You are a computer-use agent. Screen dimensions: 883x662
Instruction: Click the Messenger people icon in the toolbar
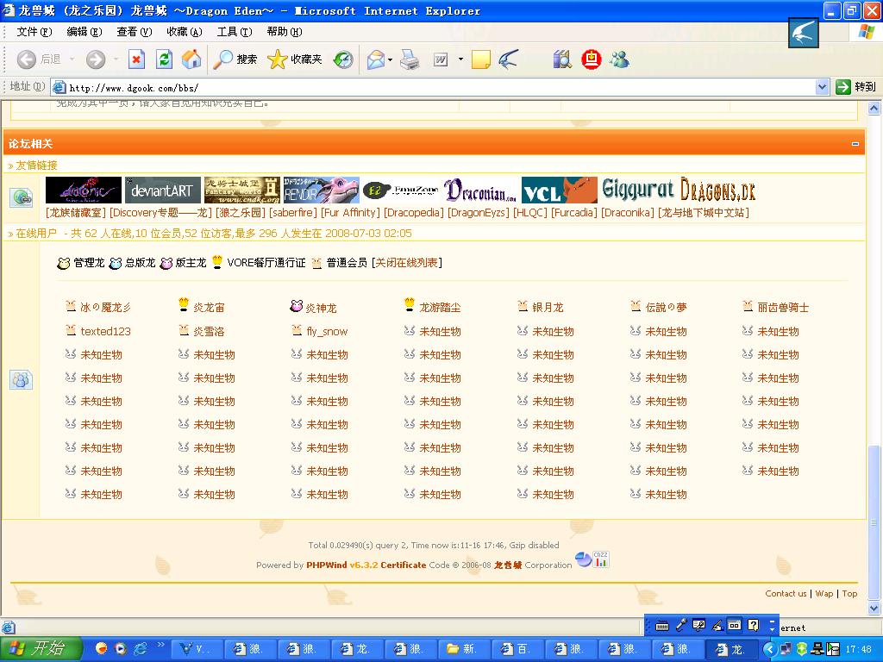(x=618, y=59)
